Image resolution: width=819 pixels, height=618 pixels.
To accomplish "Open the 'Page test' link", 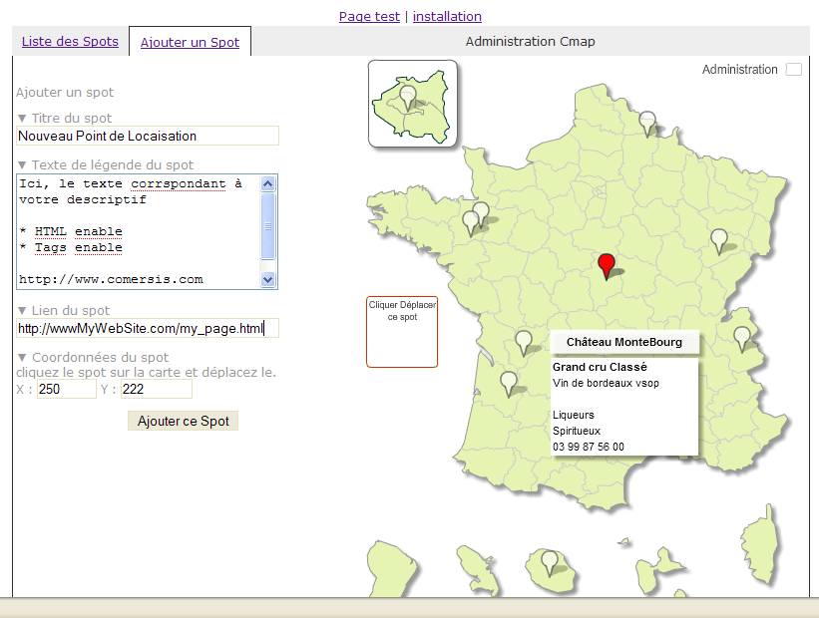I will tap(369, 16).
